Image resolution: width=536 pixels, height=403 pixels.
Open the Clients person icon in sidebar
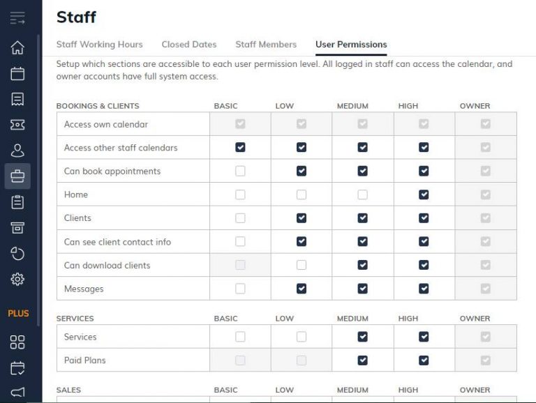(x=17, y=151)
